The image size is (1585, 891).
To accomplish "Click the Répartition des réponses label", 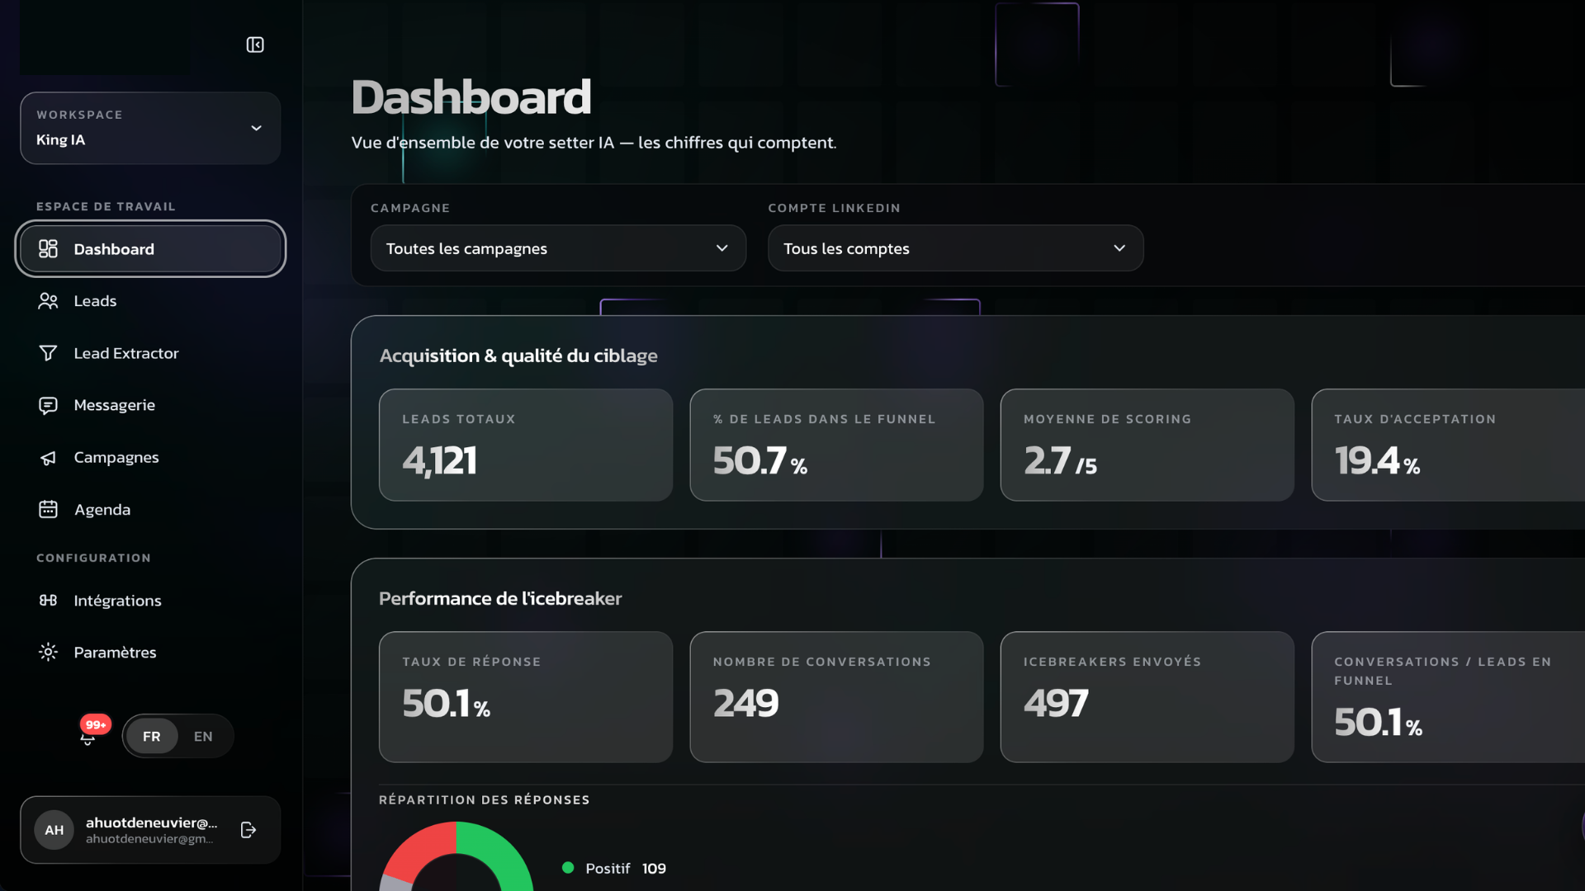I will click(x=485, y=800).
